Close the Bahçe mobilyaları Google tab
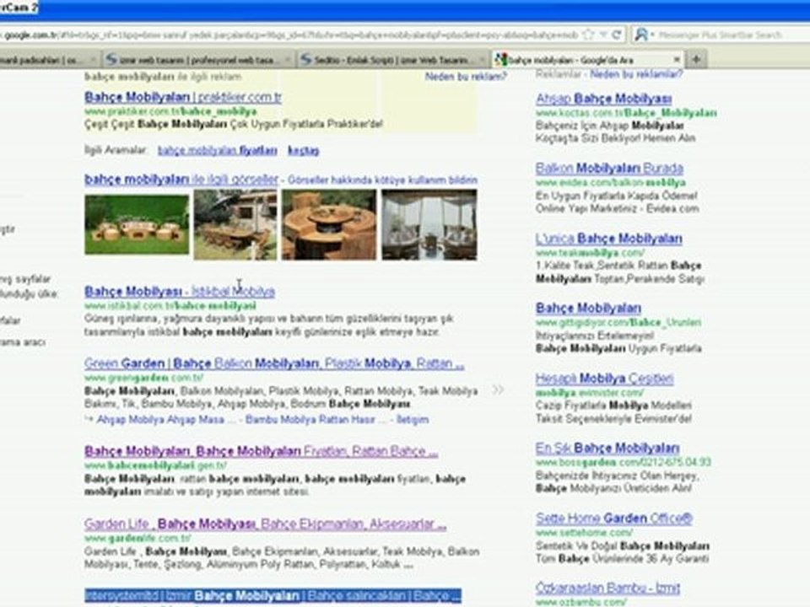The height and width of the screenshot is (607, 810). (676, 60)
